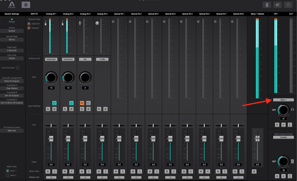The width and height of the screenshot is (297, 181).
Task: Click Touchpad B Dim All Outputs button
Action: (12, 95)
